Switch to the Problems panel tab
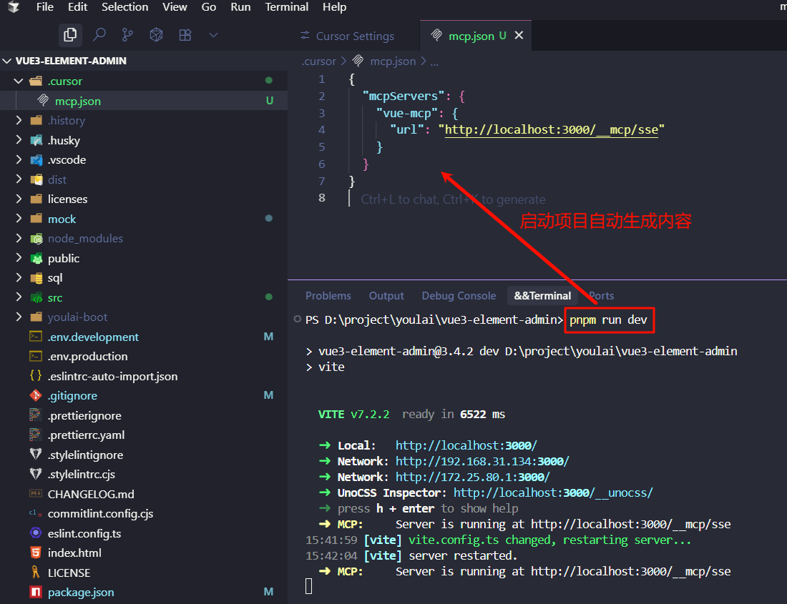The height and width of the screenshot is (604, 787). pos(328,296)
